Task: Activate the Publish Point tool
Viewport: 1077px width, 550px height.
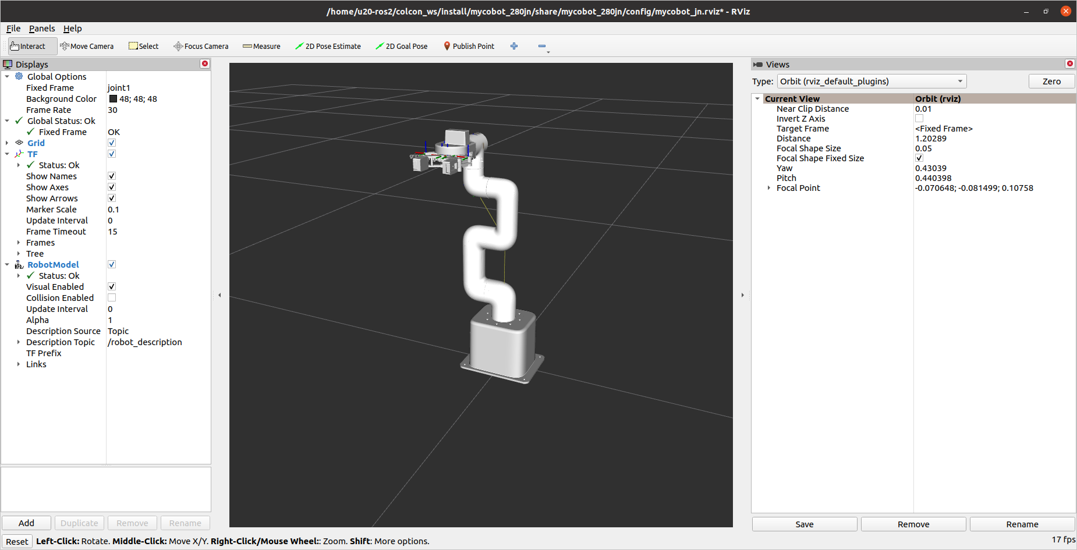Action: click(x=469, y=46)
